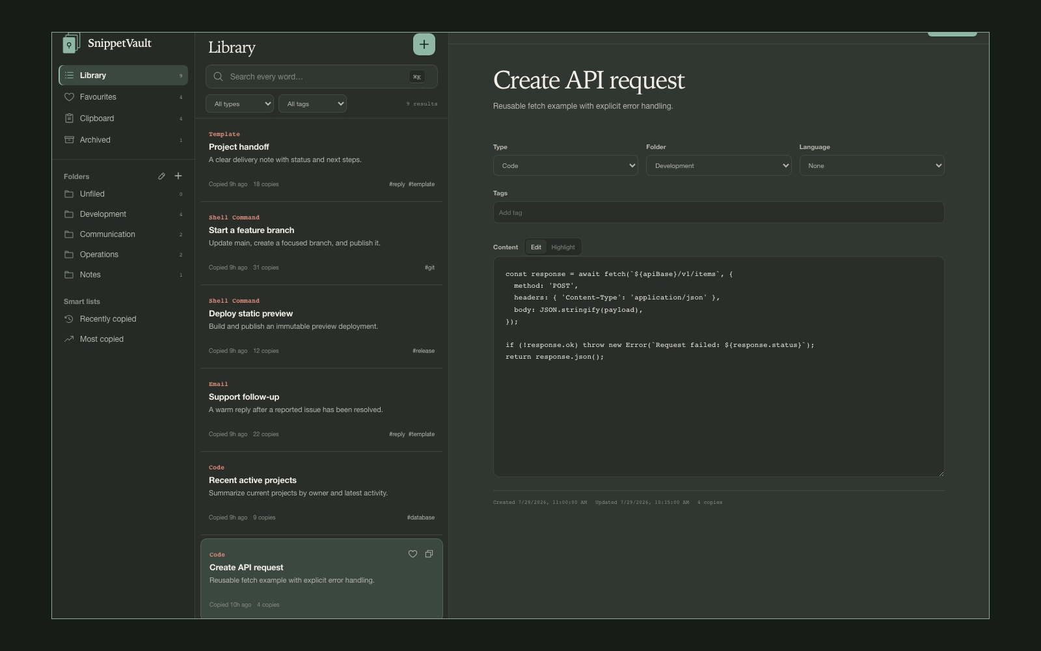Select the Start a feature branch snippet
Image resolution: width=1041 pixels, height=651 pixels.
click(x=321, y=243)
